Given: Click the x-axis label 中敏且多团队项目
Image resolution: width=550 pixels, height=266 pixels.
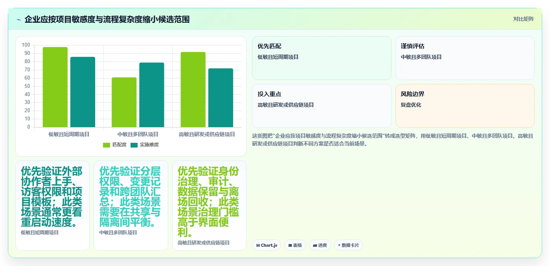Looking at the screenshot, I should 138,134.
